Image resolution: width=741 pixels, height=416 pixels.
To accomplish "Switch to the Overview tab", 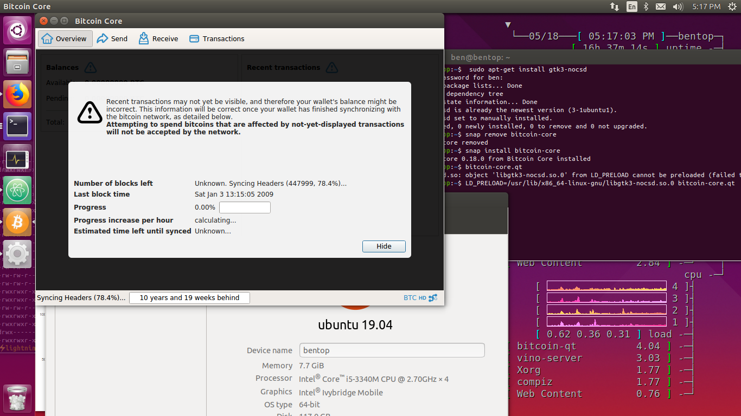I will point(65,38).
